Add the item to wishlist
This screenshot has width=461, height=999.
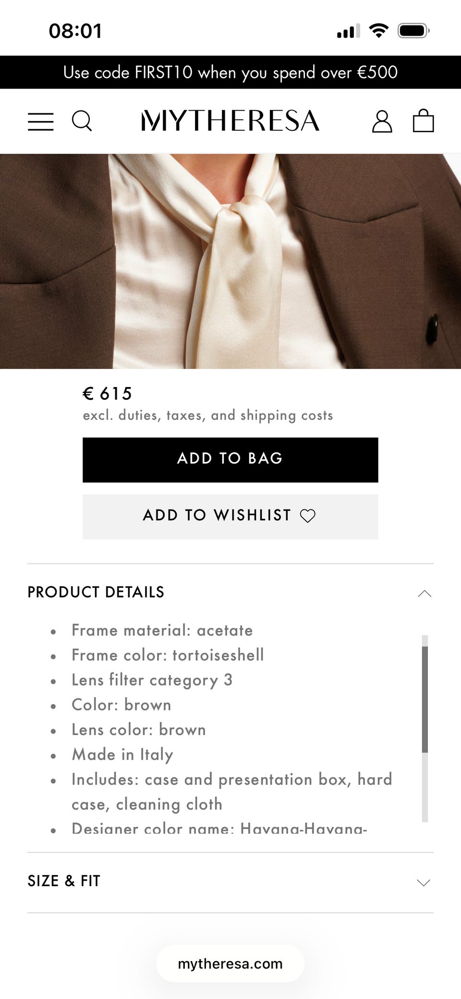coord(230,516)
